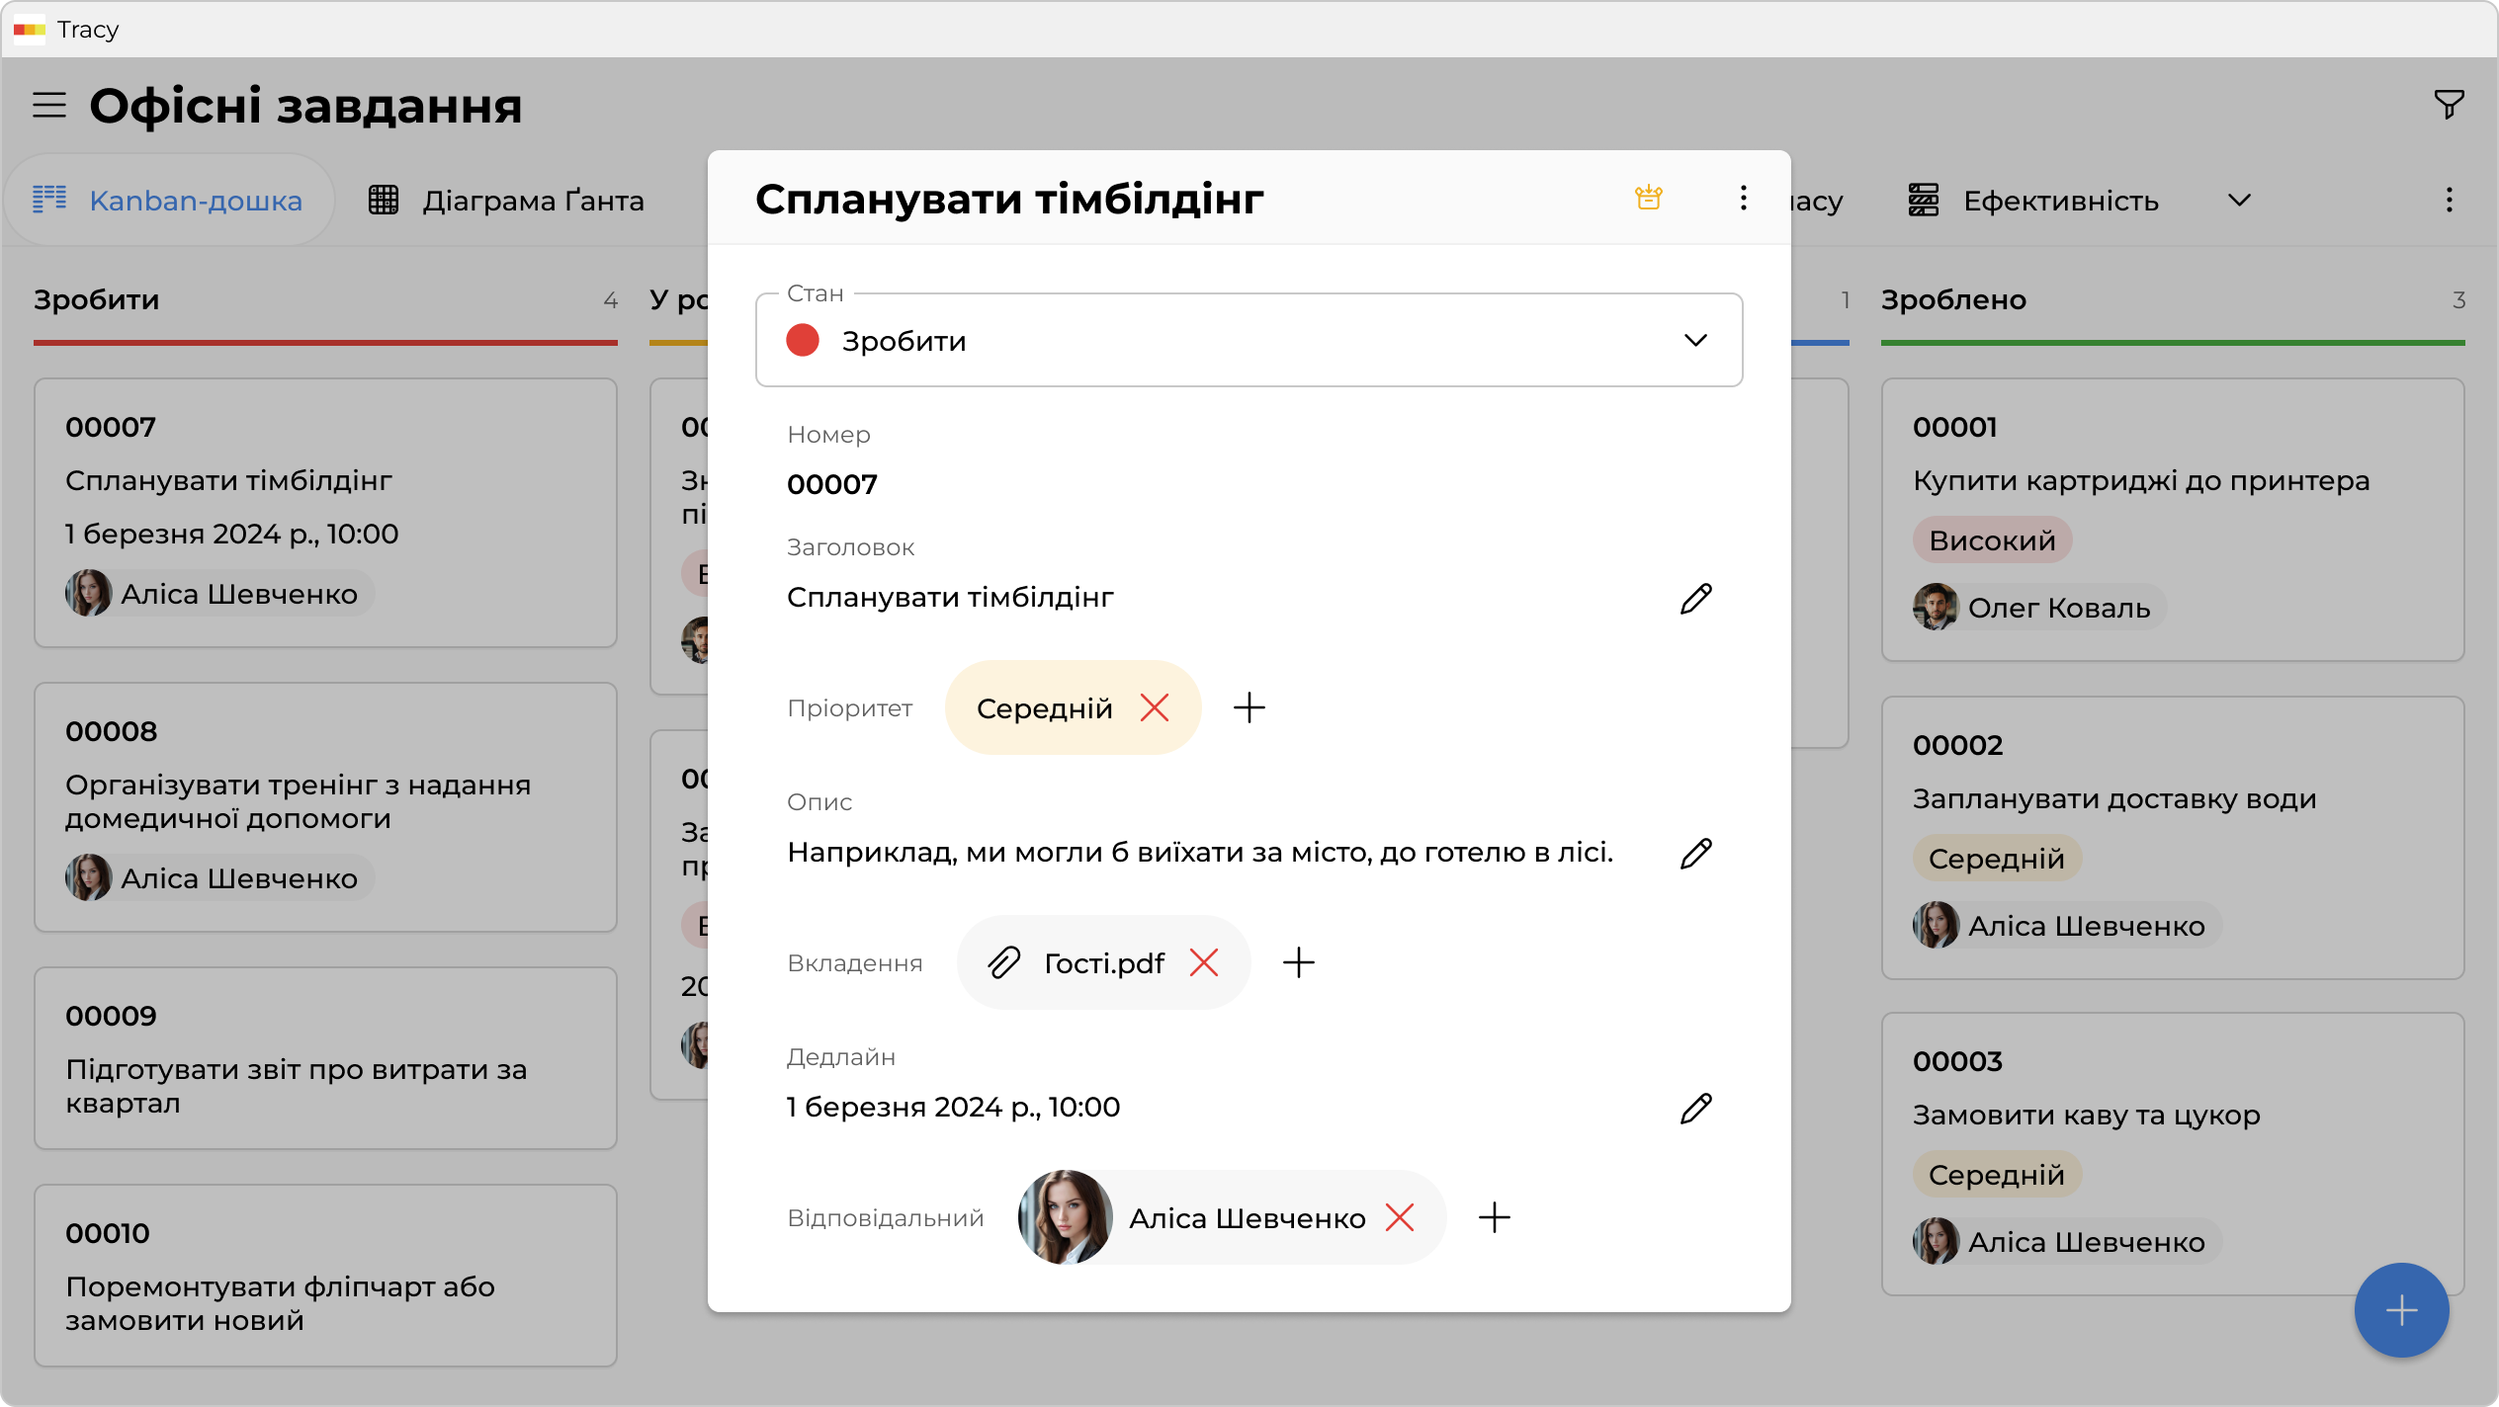The height and width of the screenshot is (1407, 2499).
Task: Open the hamburger navigation menu
Action: 49,105
